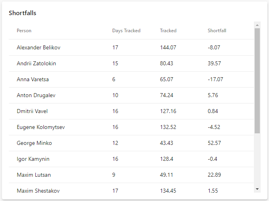The width and height of the screenshot is (269, 201).
Task: Click Anna Varetsa's shortfall value -17.07
Action: click(215, 79)
